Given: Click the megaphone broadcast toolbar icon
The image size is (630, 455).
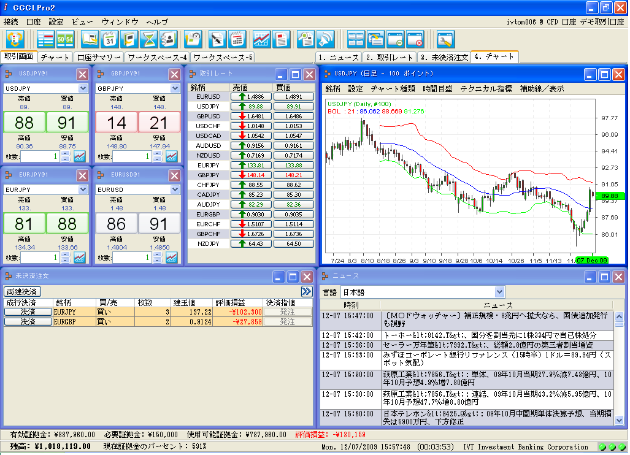Looking at the screenshot, I should (x=326, y=39).
